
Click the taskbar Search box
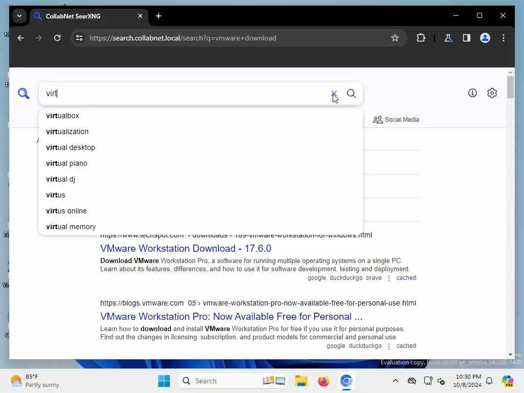pyautogui.click(x=233, y=381)
